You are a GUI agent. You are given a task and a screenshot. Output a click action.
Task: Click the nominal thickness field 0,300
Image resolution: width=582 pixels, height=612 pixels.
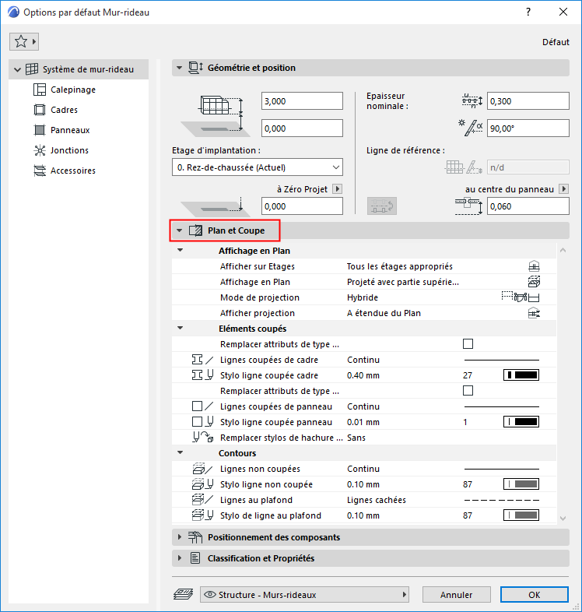pyautogui.click(x=528, y=101)
